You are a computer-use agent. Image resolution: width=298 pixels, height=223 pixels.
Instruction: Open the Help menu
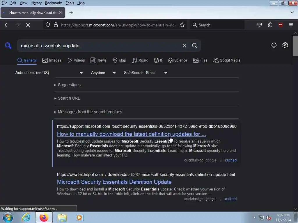click(81, 3)
